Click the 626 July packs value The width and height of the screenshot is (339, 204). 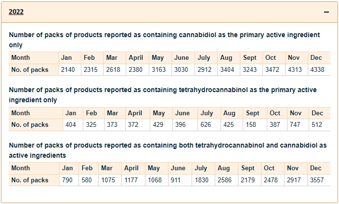point(207,125)
